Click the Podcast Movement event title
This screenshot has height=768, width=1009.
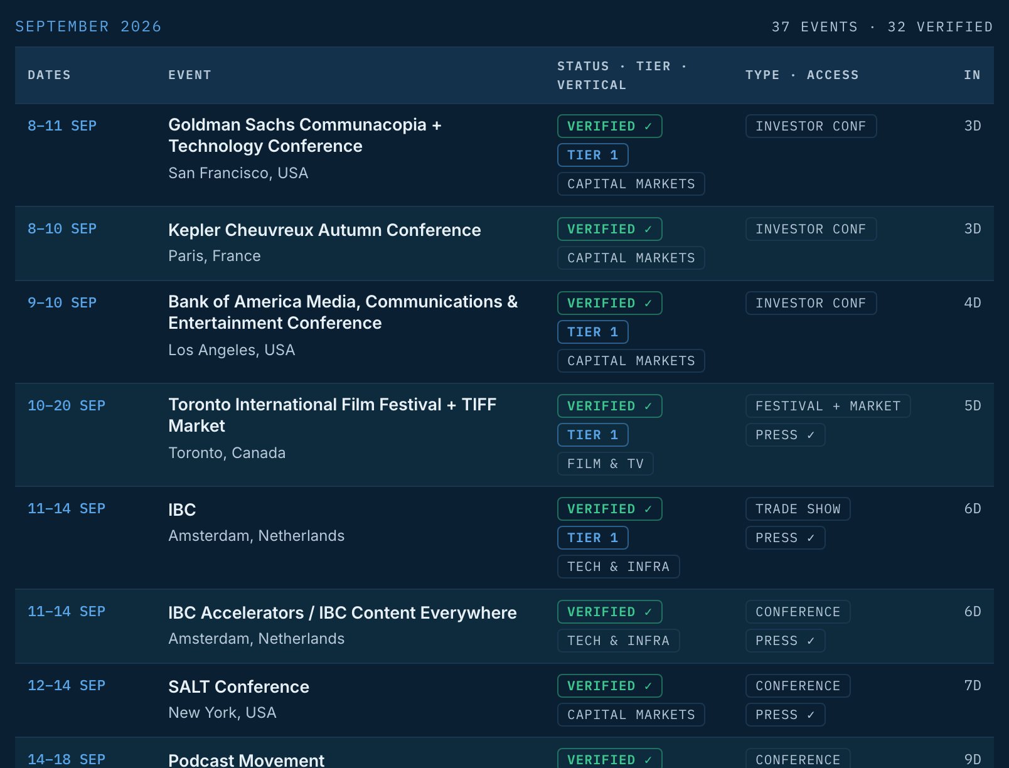[x=246, y=760]
